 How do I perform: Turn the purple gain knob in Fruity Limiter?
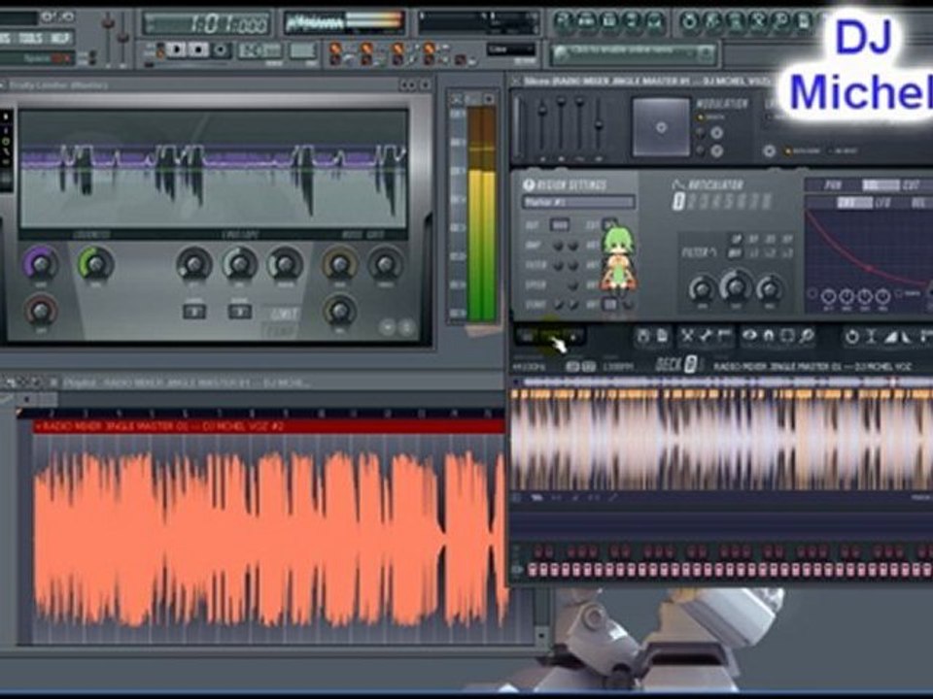point(41,264)
